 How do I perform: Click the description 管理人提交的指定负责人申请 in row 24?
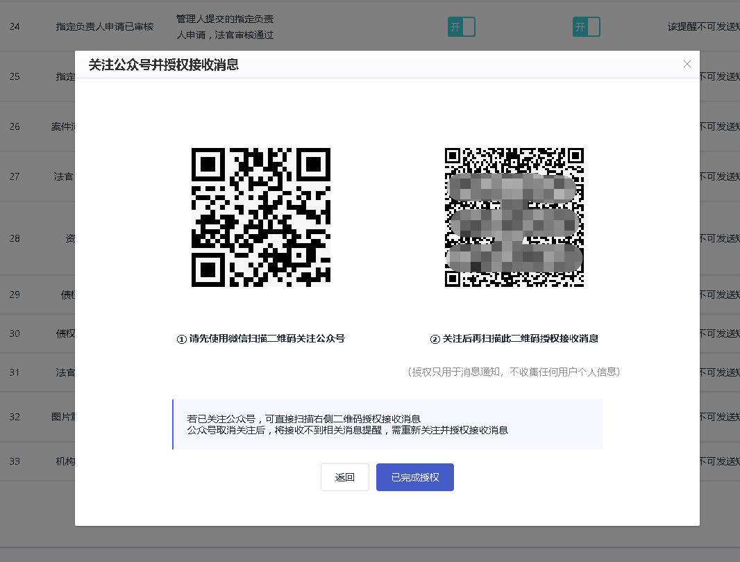coord(225,26)
